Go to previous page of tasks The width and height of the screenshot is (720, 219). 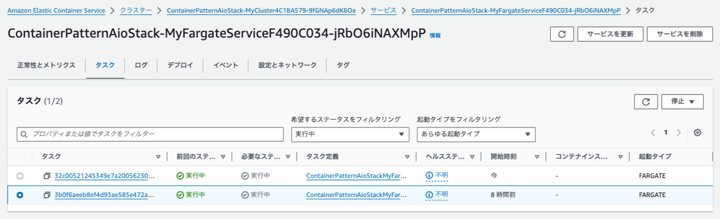point(653,133)
